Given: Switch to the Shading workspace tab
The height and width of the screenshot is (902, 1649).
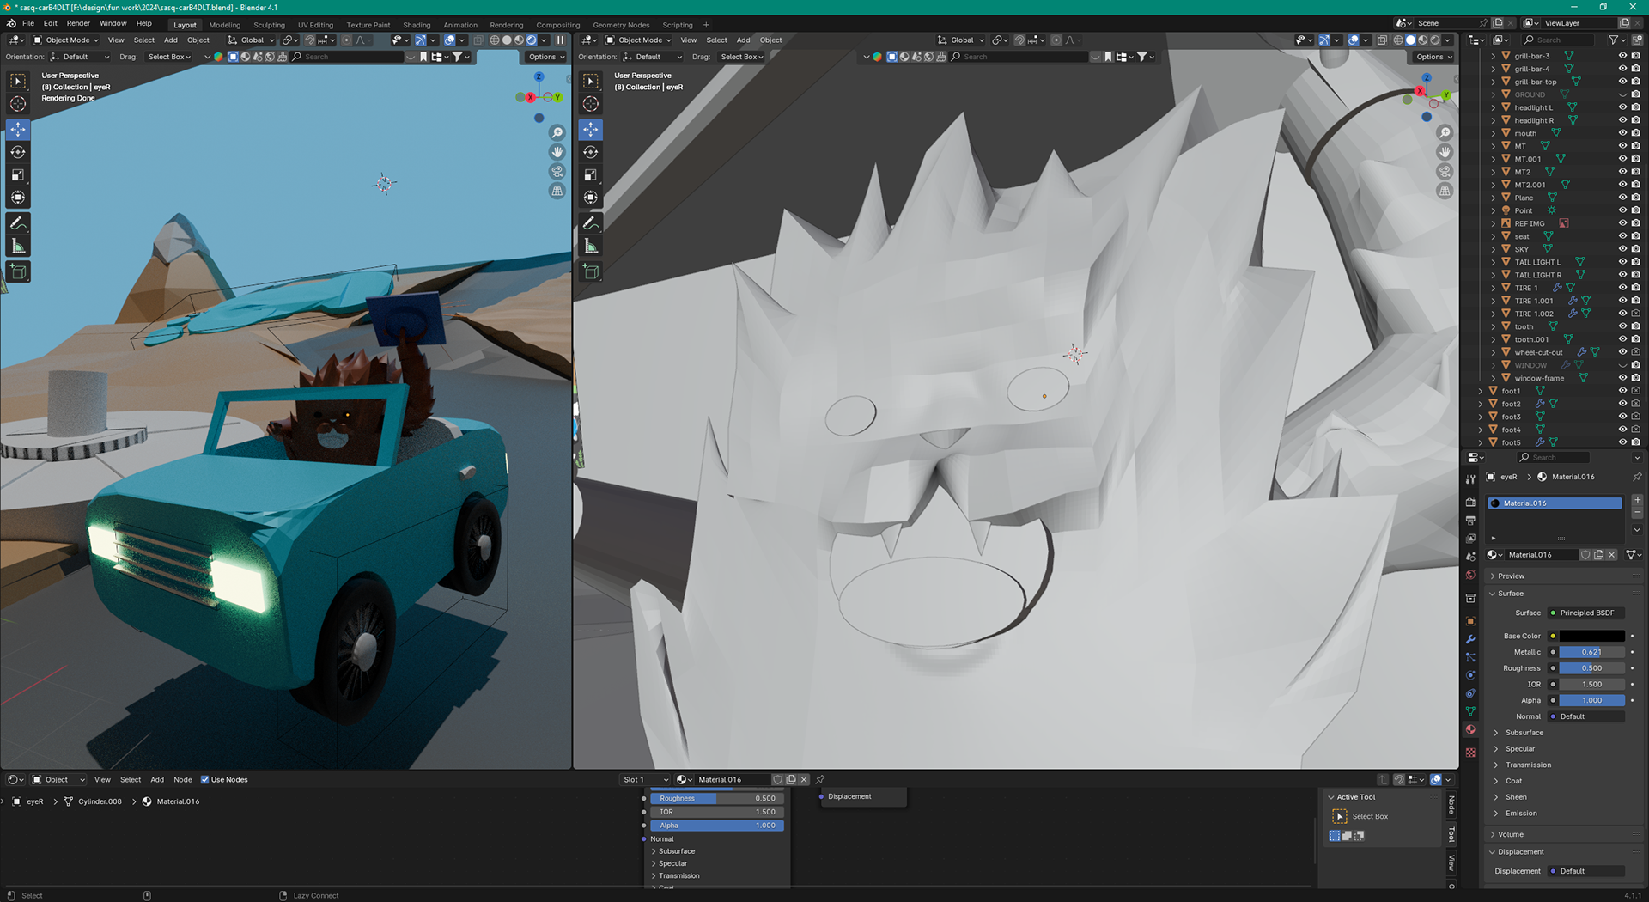Looking at the screenshot, I should click(417, 25).
